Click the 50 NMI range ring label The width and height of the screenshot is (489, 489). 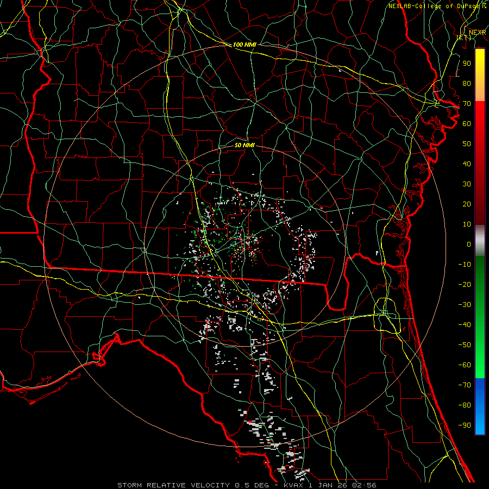tap(244, 145)
